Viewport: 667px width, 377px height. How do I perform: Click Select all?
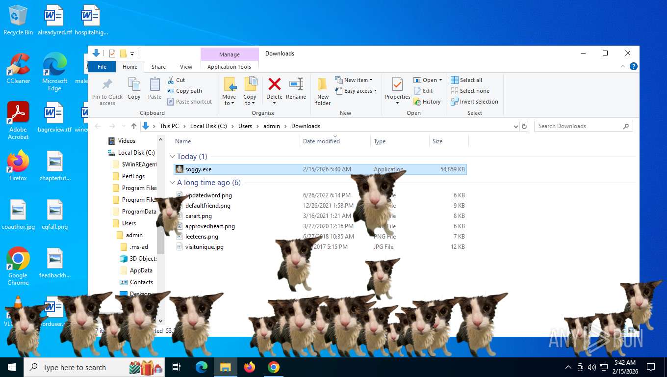(466, 80)
